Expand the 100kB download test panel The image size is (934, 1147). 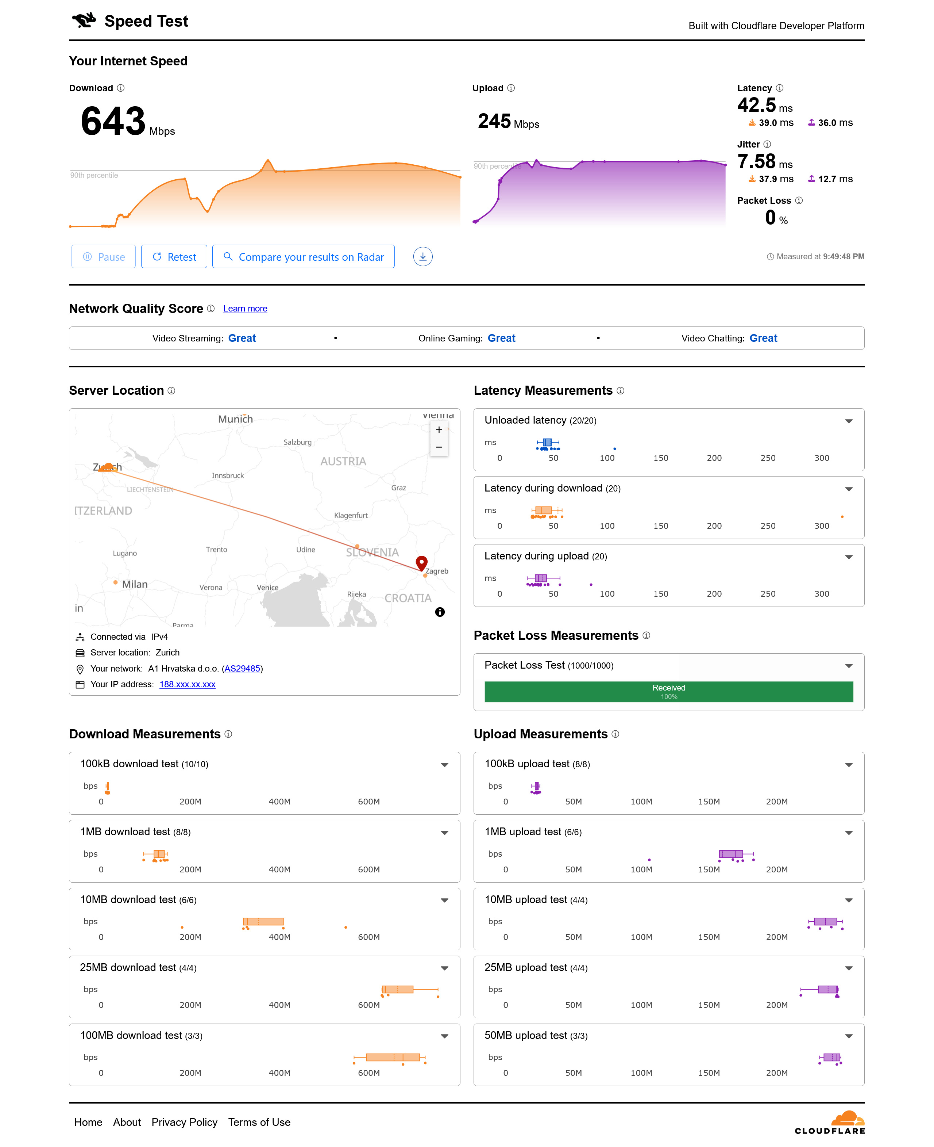tap(445, 765)
